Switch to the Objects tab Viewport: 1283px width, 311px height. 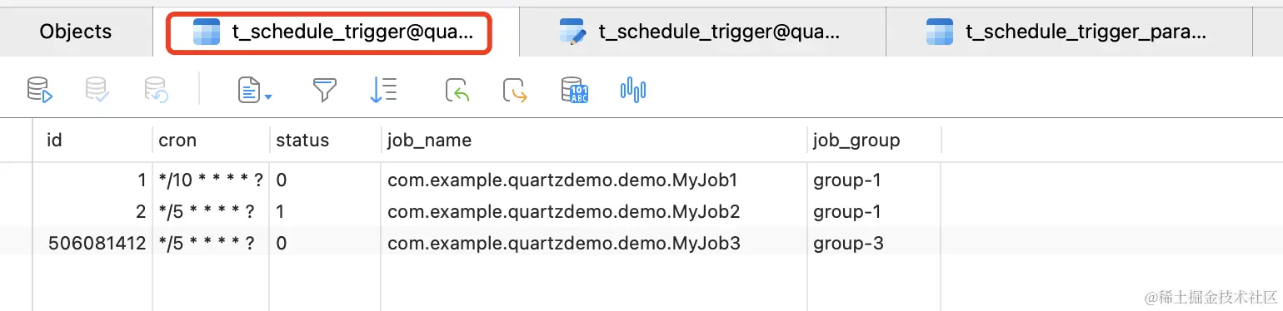click(76, 32)
